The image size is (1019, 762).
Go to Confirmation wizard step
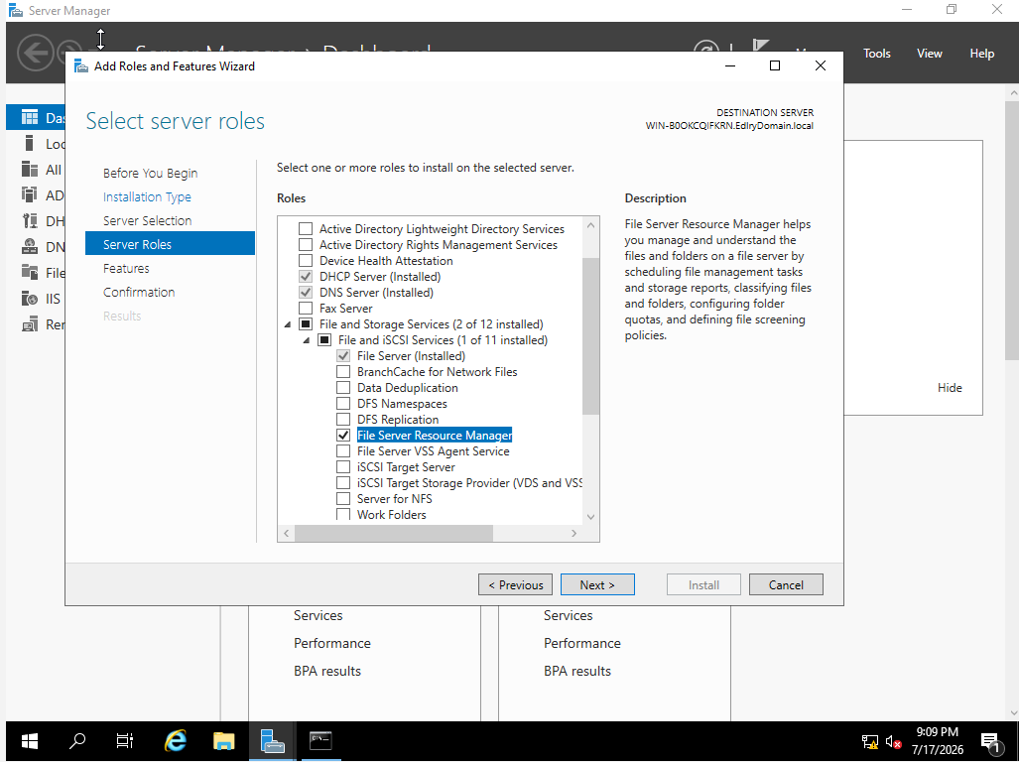[139, 293]
